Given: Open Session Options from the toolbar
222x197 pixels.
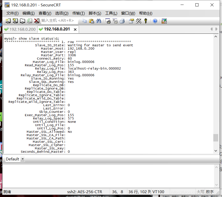Looking at the screenshot, I should click(131, 21).
